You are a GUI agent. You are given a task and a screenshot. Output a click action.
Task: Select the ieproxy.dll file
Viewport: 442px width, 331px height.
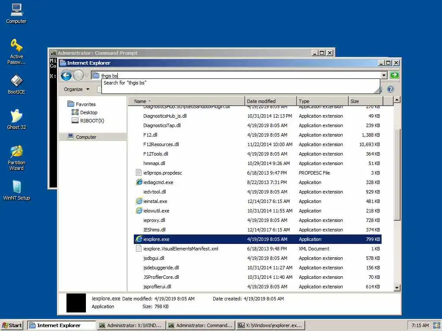coord(154,220)
